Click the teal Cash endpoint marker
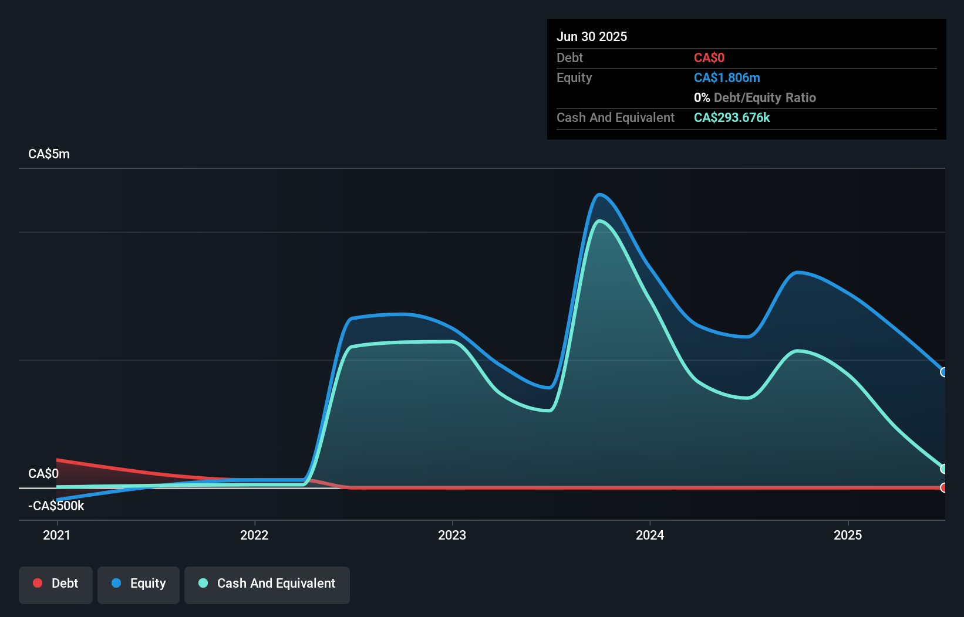 [944, 469]
